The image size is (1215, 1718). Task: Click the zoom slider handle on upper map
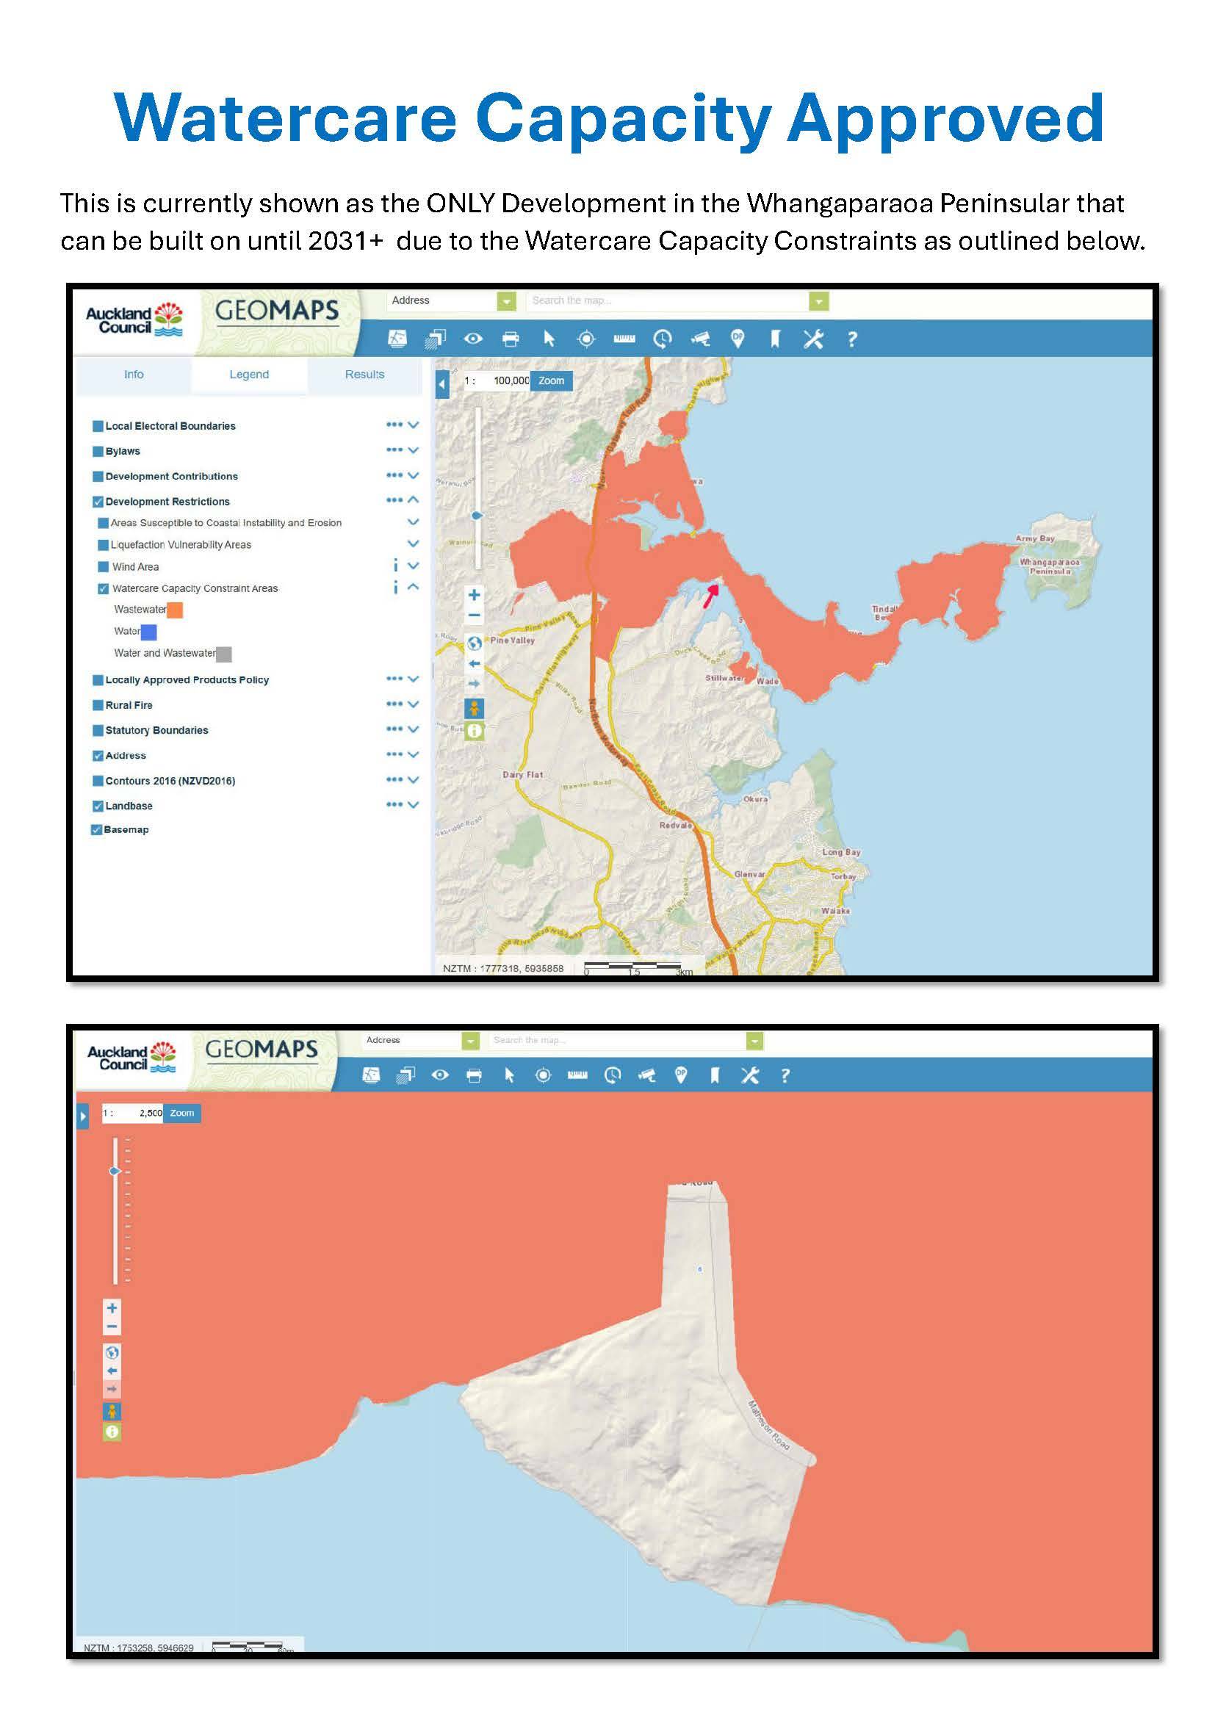477,516
